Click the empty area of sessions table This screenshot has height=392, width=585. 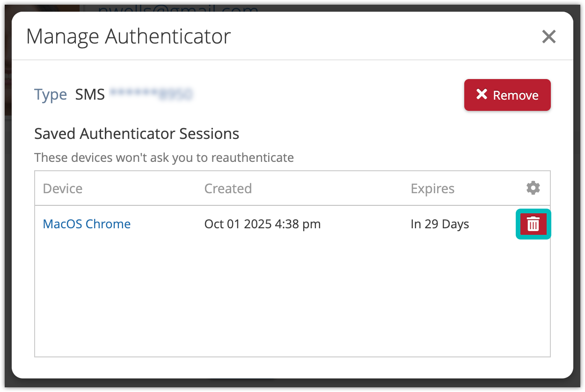coord(292,299)
